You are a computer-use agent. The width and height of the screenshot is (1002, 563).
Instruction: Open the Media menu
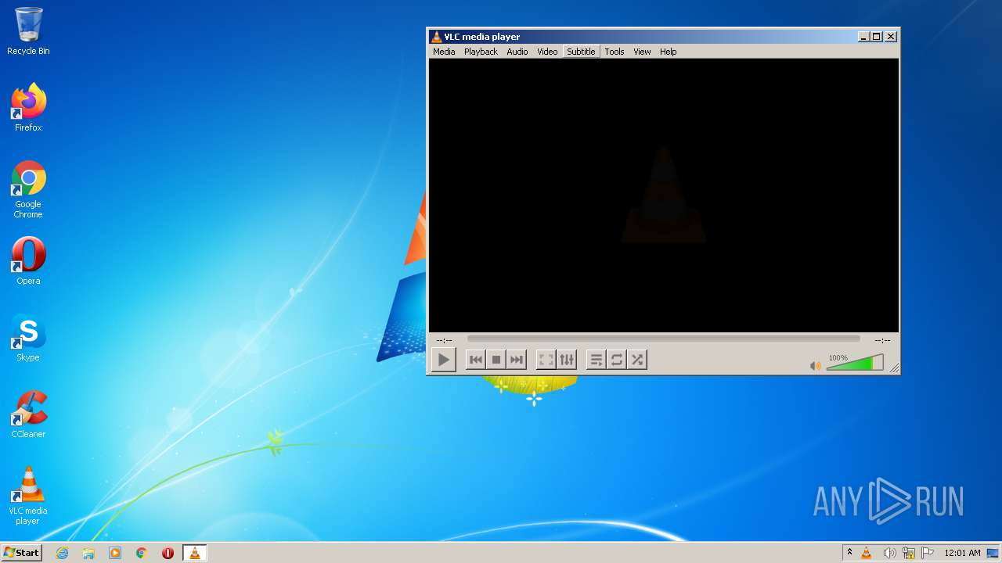(x=444, y=52)
